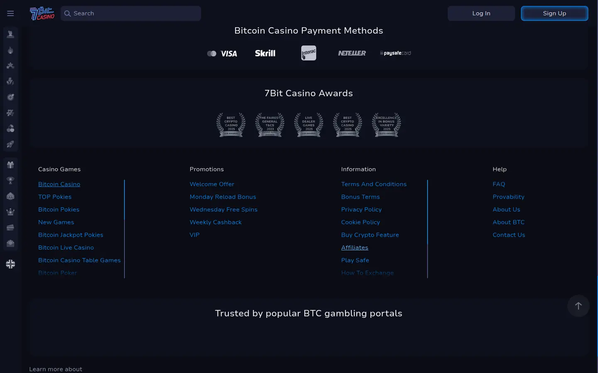Click the Visa payment logo
Screen dimensions: 598x373
[229, 53]
